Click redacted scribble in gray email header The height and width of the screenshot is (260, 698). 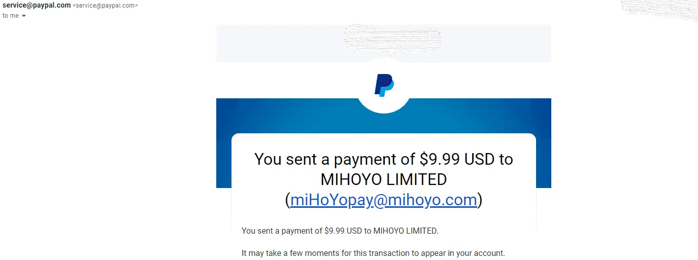(x=392, y=38)
